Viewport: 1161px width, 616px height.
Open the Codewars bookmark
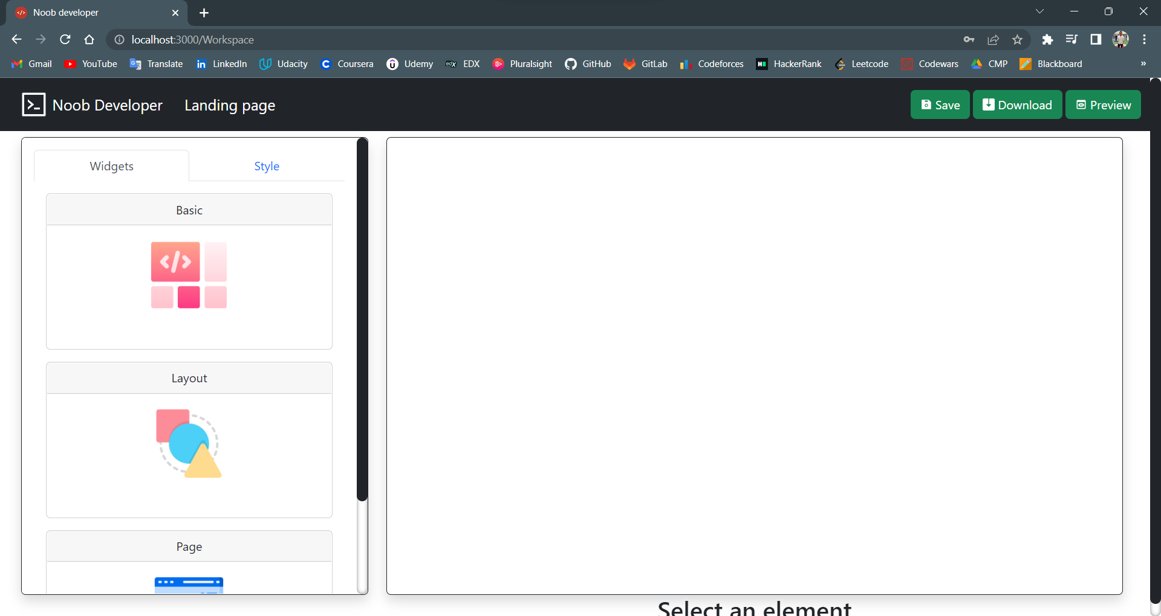coord(930,64)
